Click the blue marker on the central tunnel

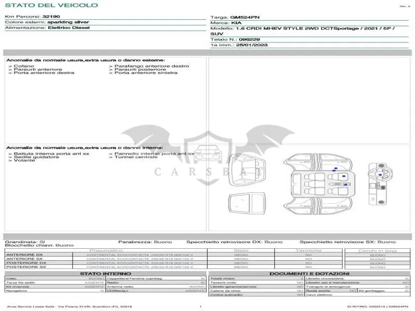pos(345,185)
